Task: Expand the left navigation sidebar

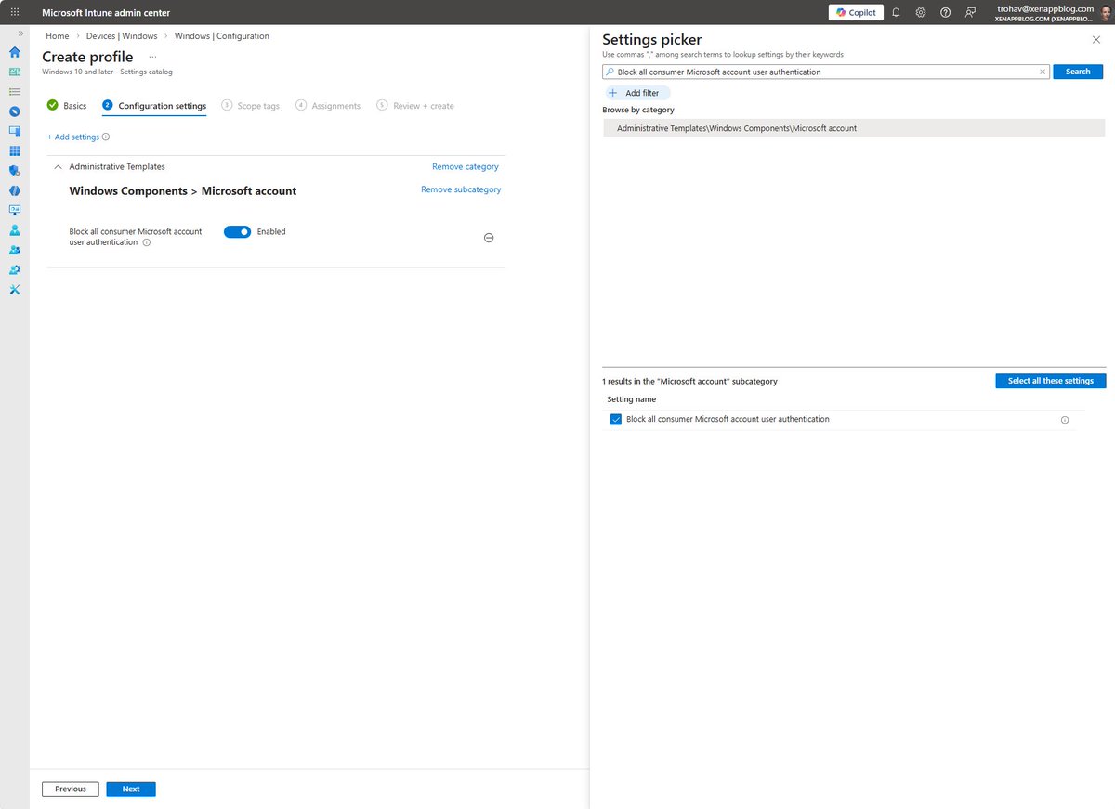Action: [20, 33]
